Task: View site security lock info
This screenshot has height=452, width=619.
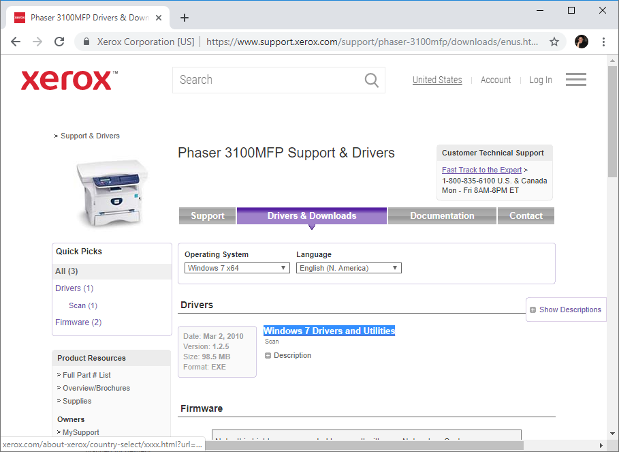Action: (86, 42)
